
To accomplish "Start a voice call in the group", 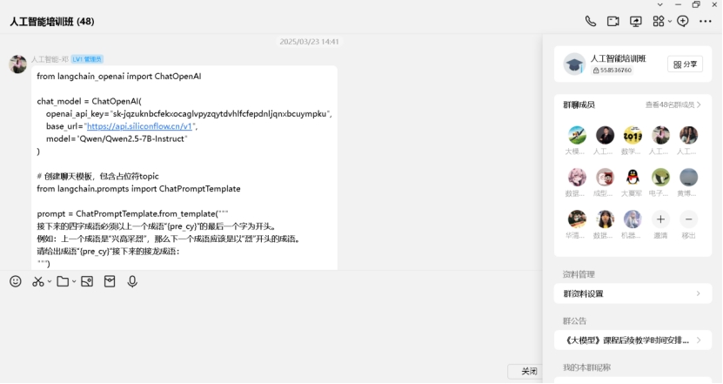I will point(591,21).
